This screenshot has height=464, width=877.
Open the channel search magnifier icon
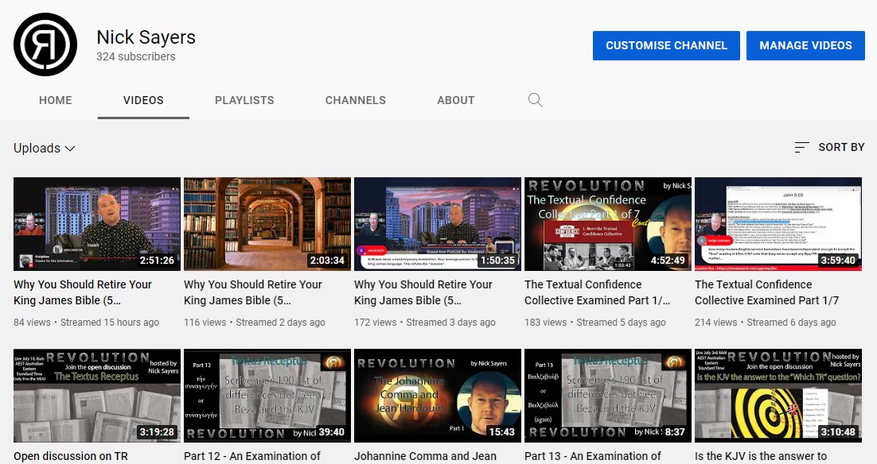point(536,100)
